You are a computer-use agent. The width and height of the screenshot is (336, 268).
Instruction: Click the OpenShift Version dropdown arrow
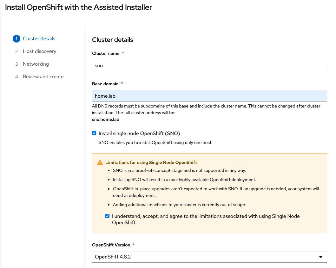[x=320, y=257]
